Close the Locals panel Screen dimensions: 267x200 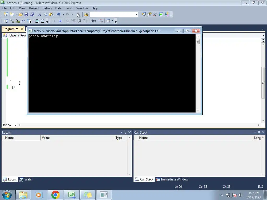pyautogui.click(x=130, y=132)
